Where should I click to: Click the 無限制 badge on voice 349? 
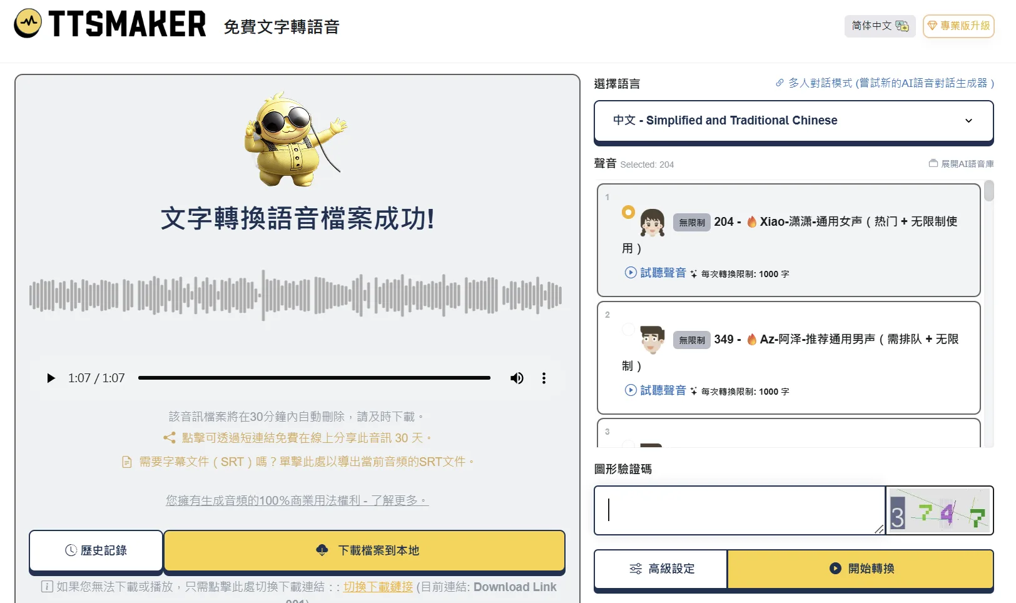(x=692, y=340)
